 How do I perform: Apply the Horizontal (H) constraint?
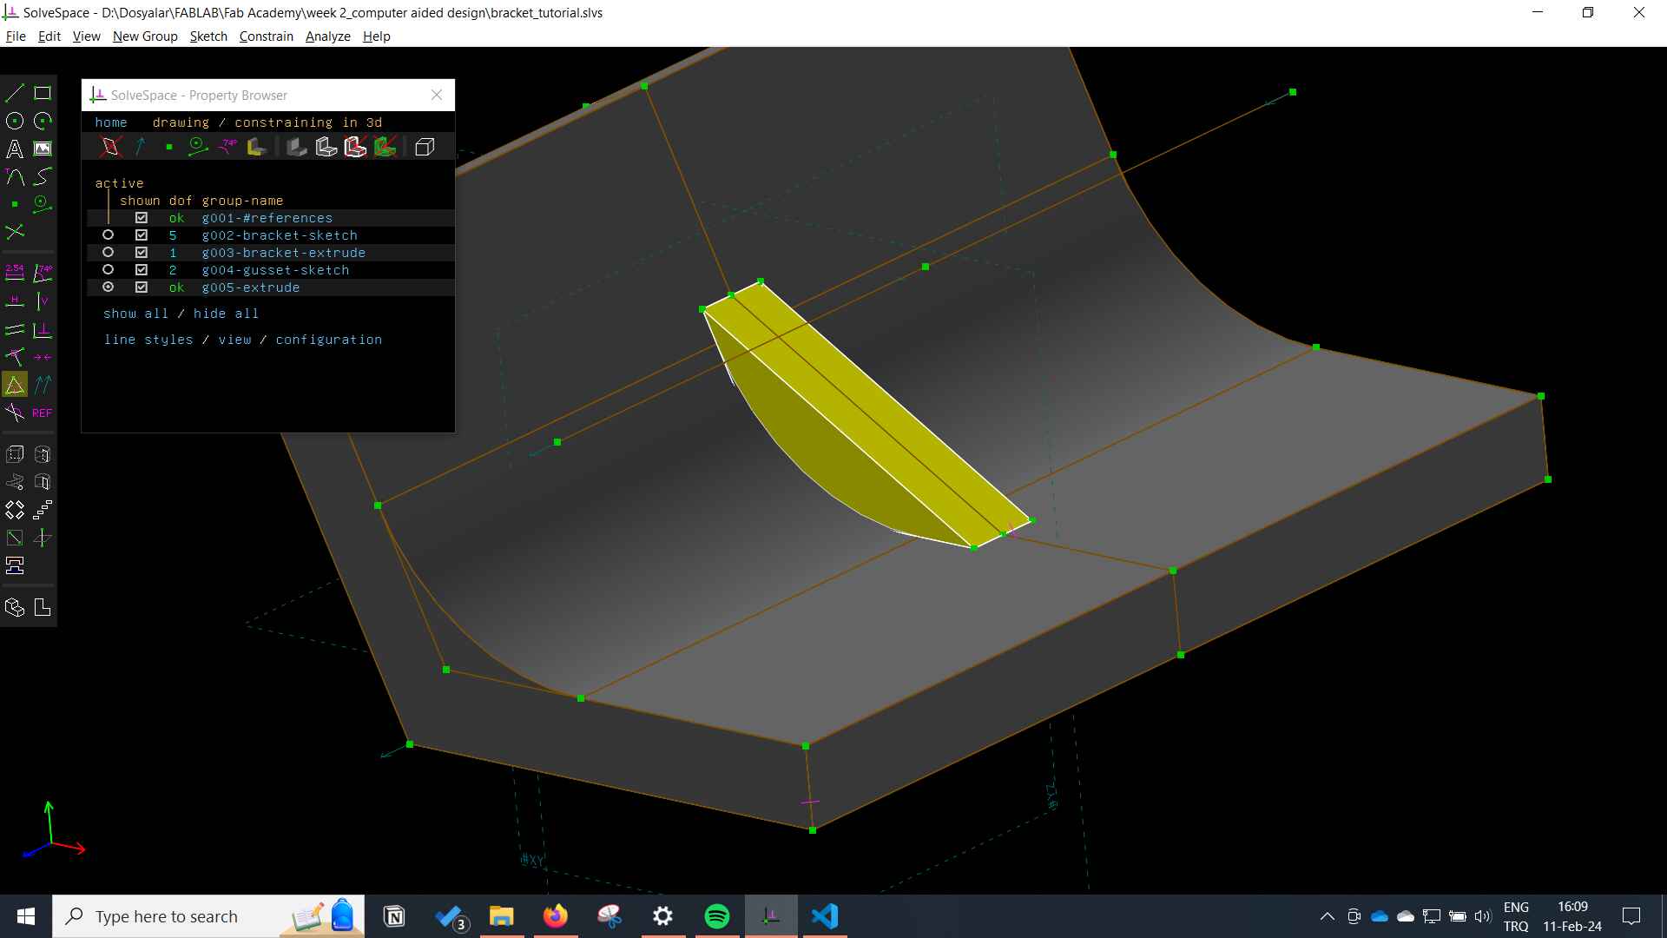pos(15,301)
